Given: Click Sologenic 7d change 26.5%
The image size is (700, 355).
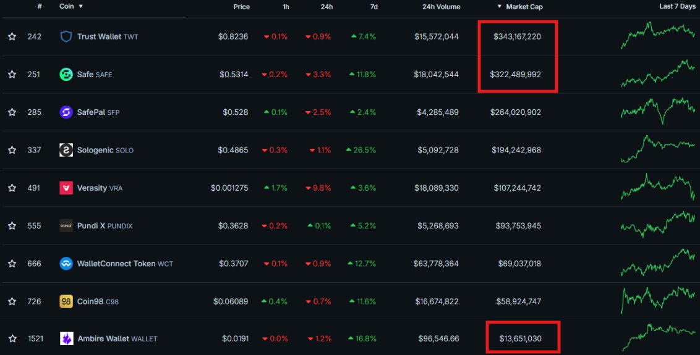Looking at the screenshot, I should pos(361,150).
